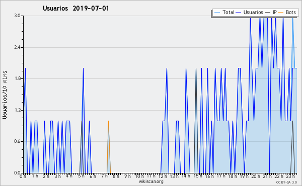Click the y-axis value 3.0
Image resolution: width=302 pixels, height=186 pixels.
point(17,16)
